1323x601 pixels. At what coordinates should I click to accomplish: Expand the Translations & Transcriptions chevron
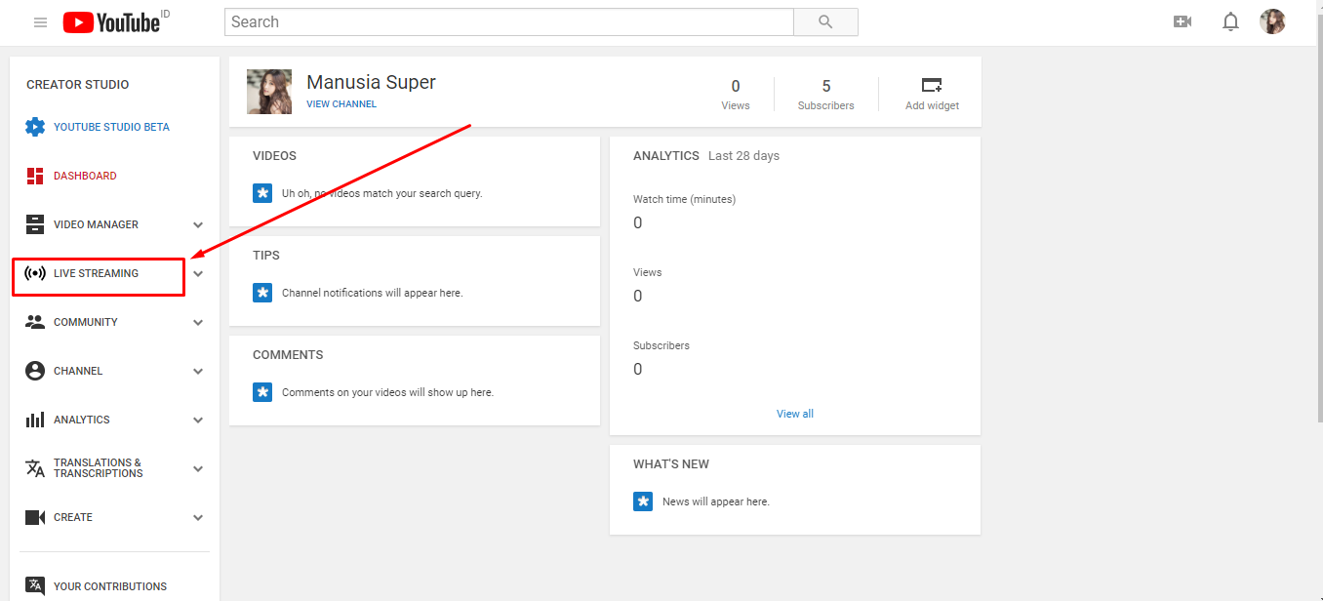[x=198, y=469]
